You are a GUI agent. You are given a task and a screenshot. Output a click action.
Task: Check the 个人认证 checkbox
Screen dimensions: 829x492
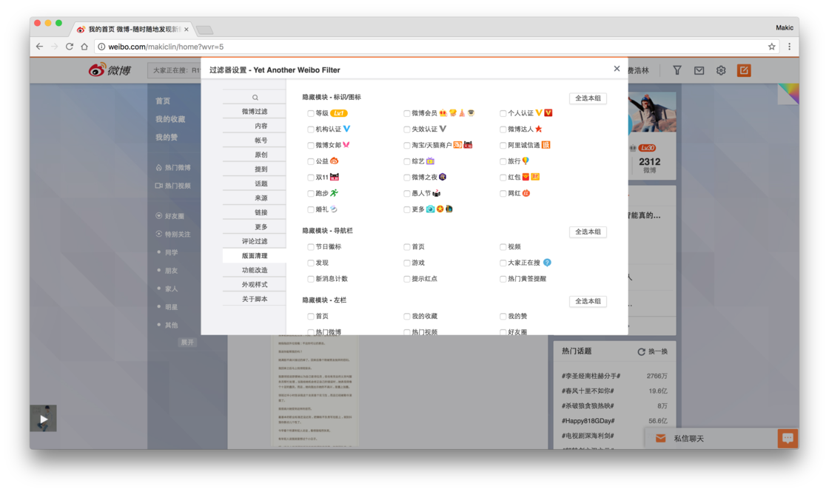503,113
